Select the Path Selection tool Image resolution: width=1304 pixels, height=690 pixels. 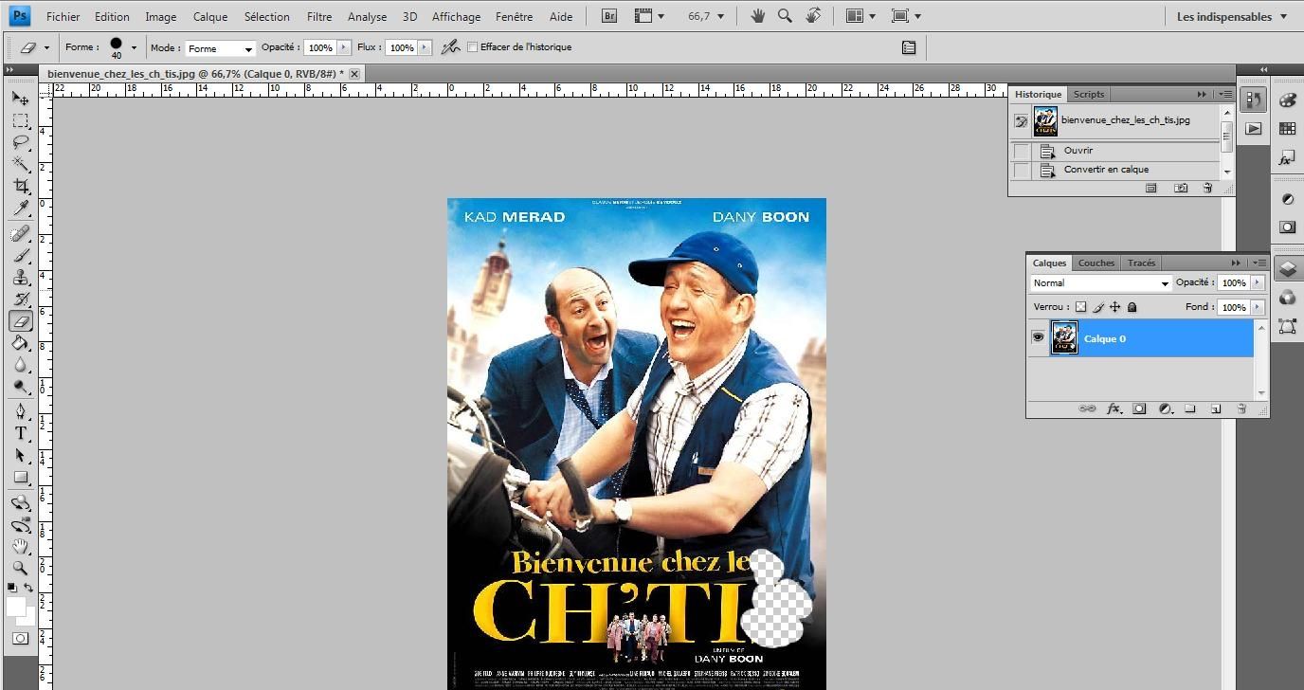point(20,455)
